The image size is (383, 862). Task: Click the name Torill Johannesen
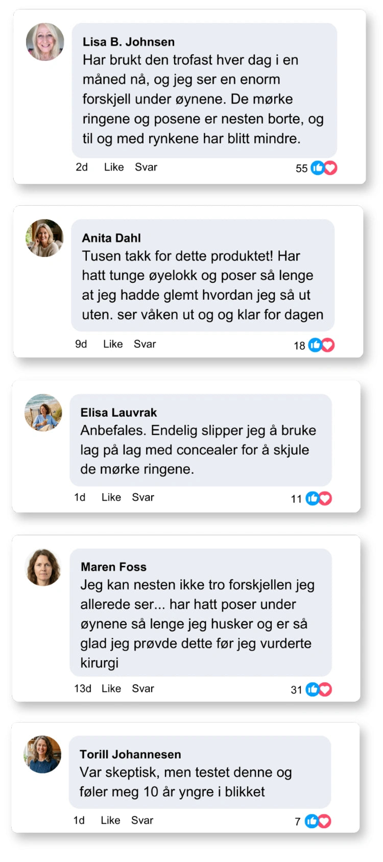130,754
